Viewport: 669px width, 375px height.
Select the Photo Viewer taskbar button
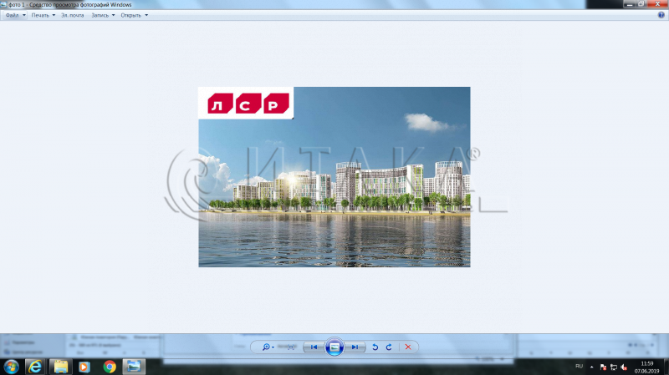coord(134,367)
